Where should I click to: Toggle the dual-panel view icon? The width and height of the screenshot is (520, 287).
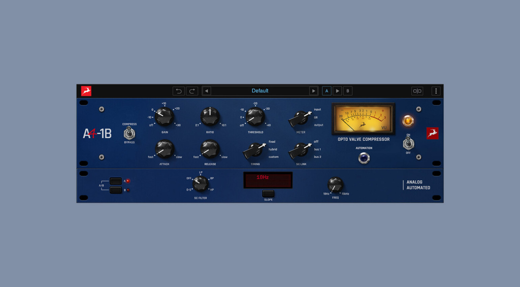(x=417, y=91)
